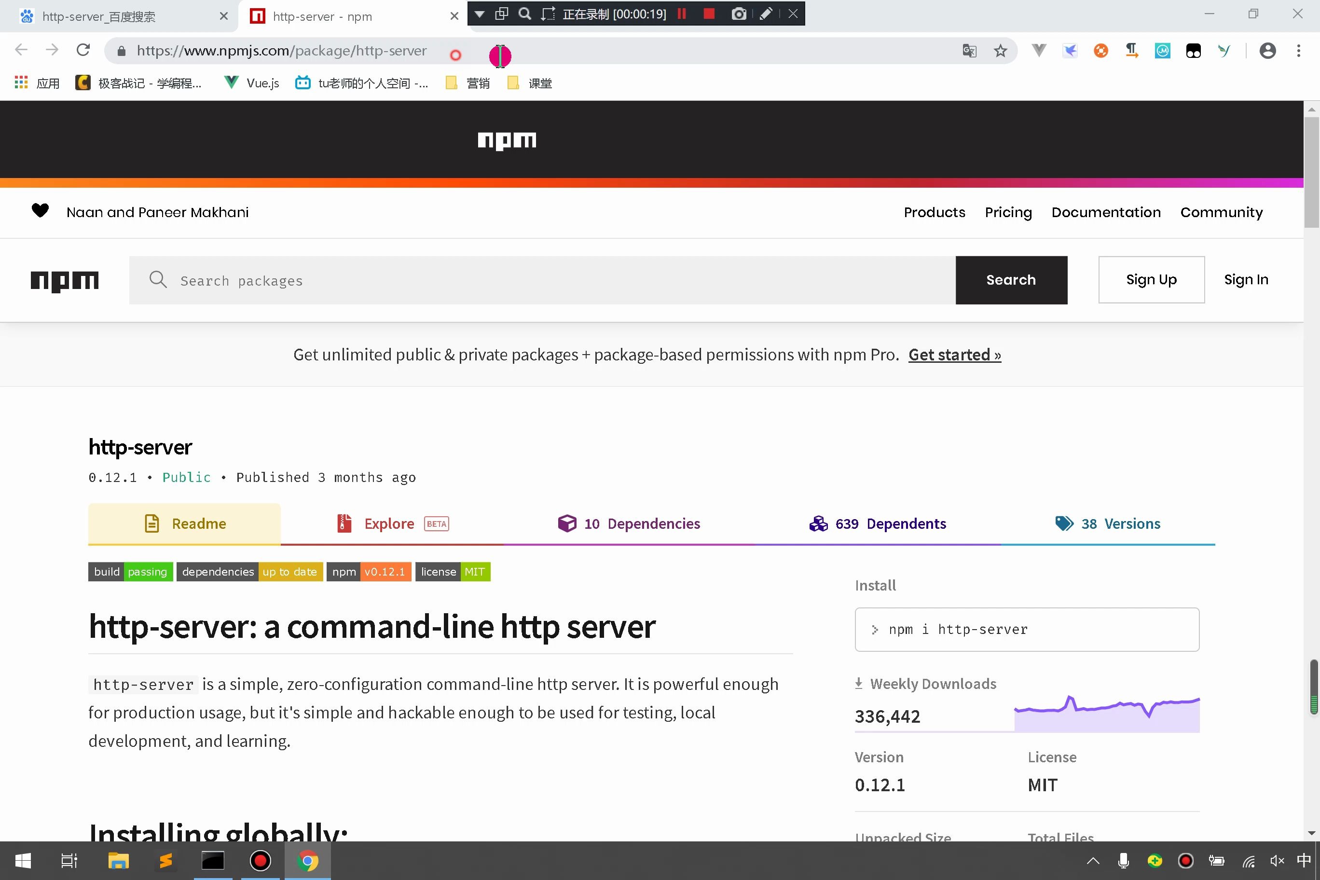This screenshot has width=1320, height=880.
Task: Click the black Search button
Action: click(x=1011, y=280)
